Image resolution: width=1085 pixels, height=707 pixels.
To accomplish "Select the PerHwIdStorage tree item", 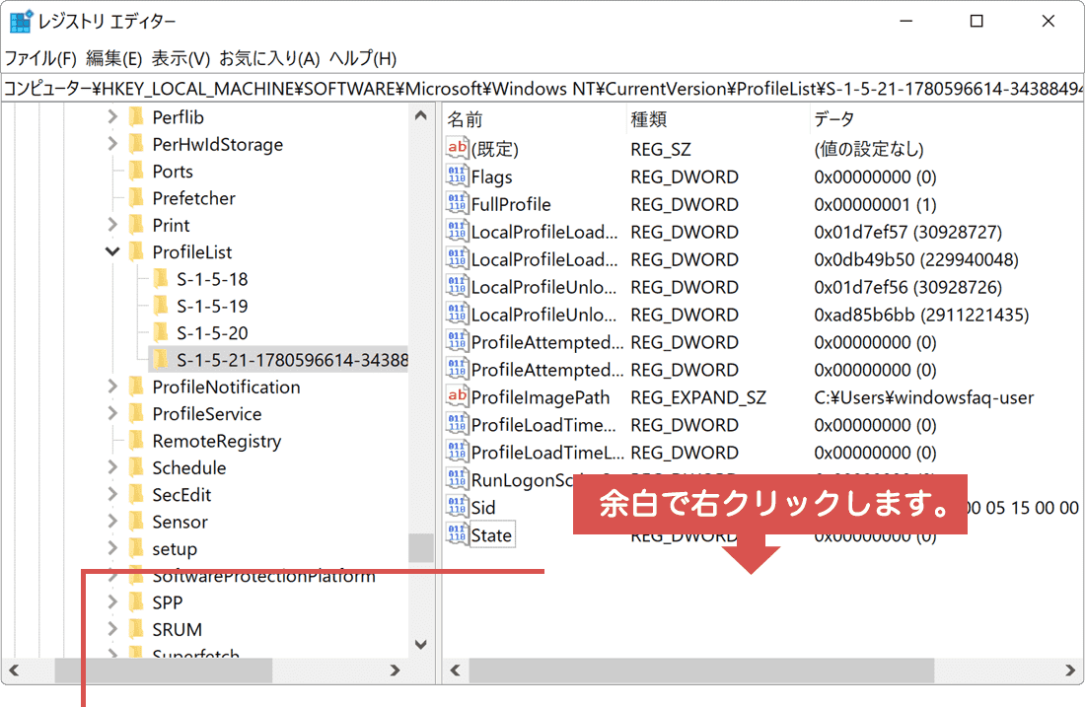I will [217, 144].
